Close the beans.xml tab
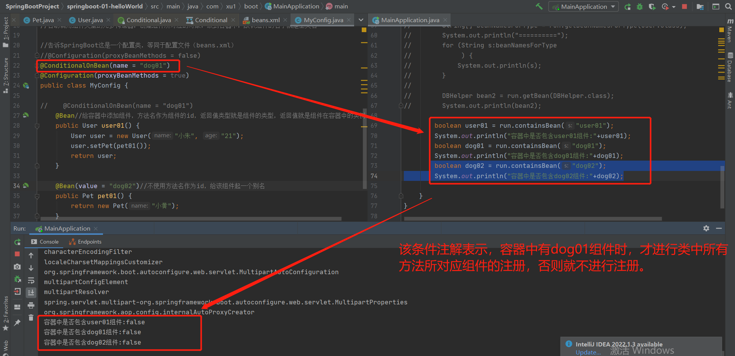Viewport: 735px width, 356px height. pos(285,20)
